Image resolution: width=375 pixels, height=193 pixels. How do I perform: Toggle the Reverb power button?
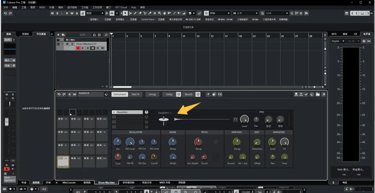click(198, 94)
